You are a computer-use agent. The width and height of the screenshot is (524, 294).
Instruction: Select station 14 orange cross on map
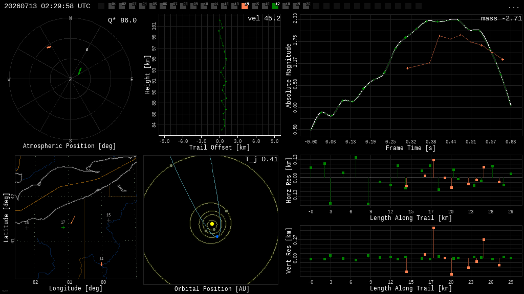click(x=102, y=264)
